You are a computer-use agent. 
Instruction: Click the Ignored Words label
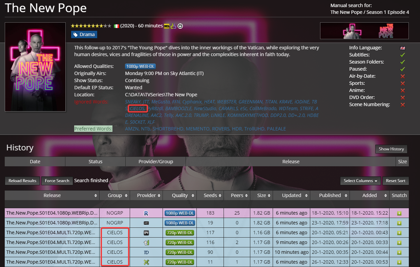[91, 102]
